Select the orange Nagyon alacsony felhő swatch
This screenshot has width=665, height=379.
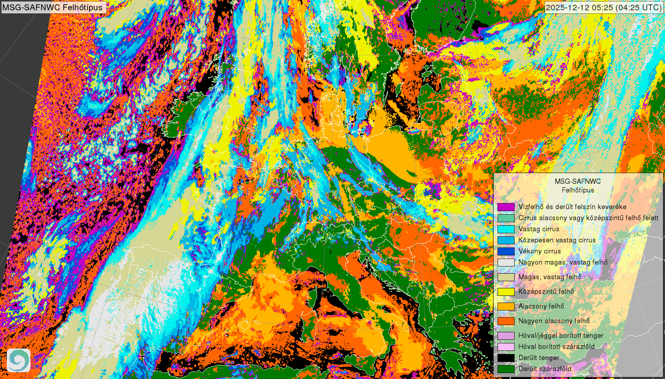tap(506, 321)
